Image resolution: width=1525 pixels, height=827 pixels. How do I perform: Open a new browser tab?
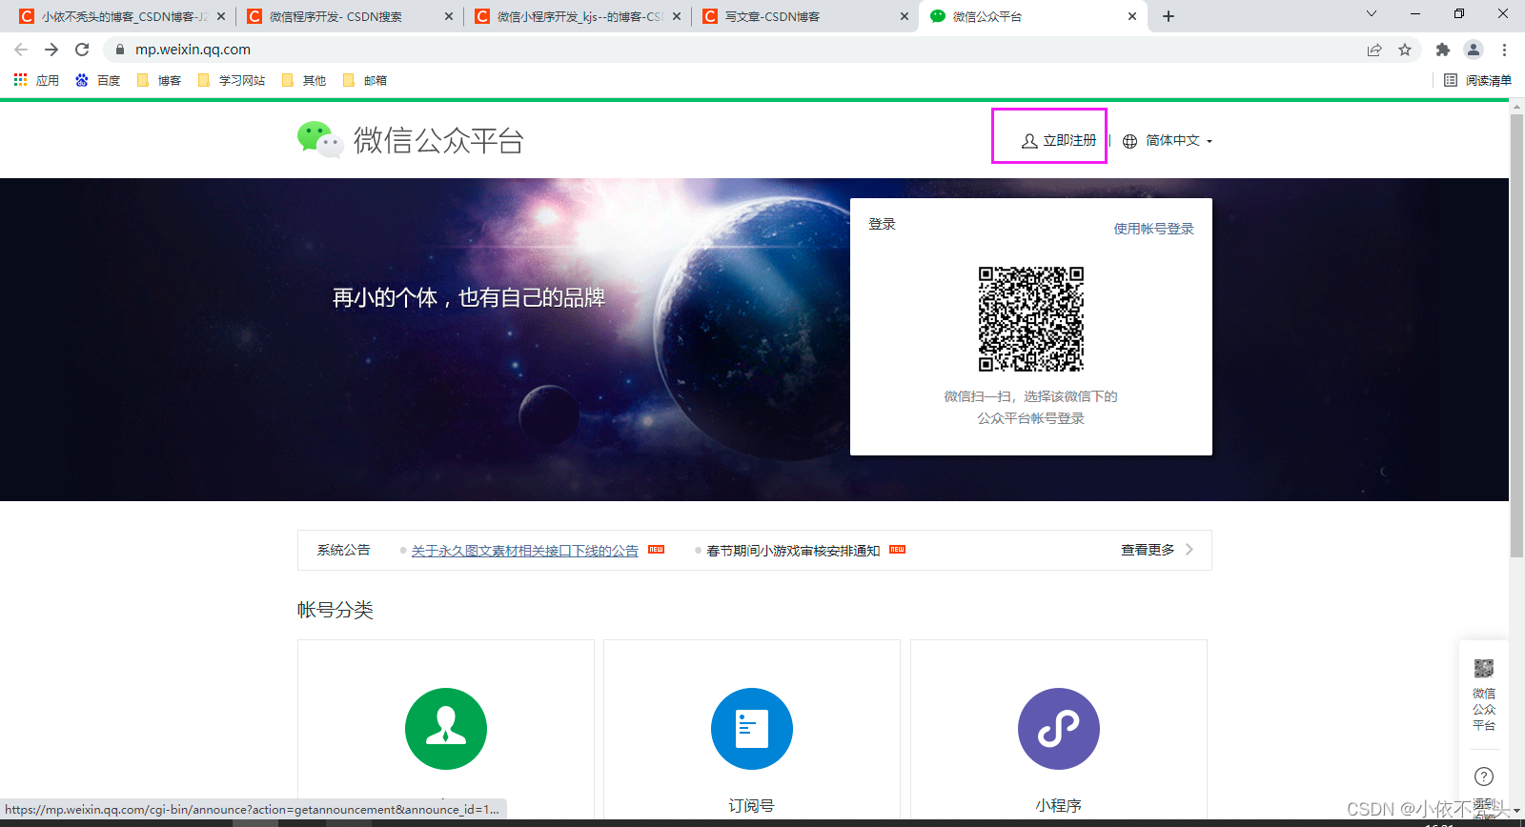(x=1169, y=16)
